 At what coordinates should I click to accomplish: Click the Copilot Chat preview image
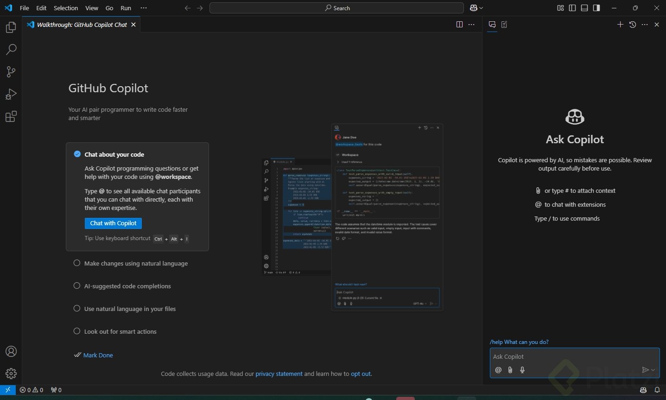coord(352,217)
